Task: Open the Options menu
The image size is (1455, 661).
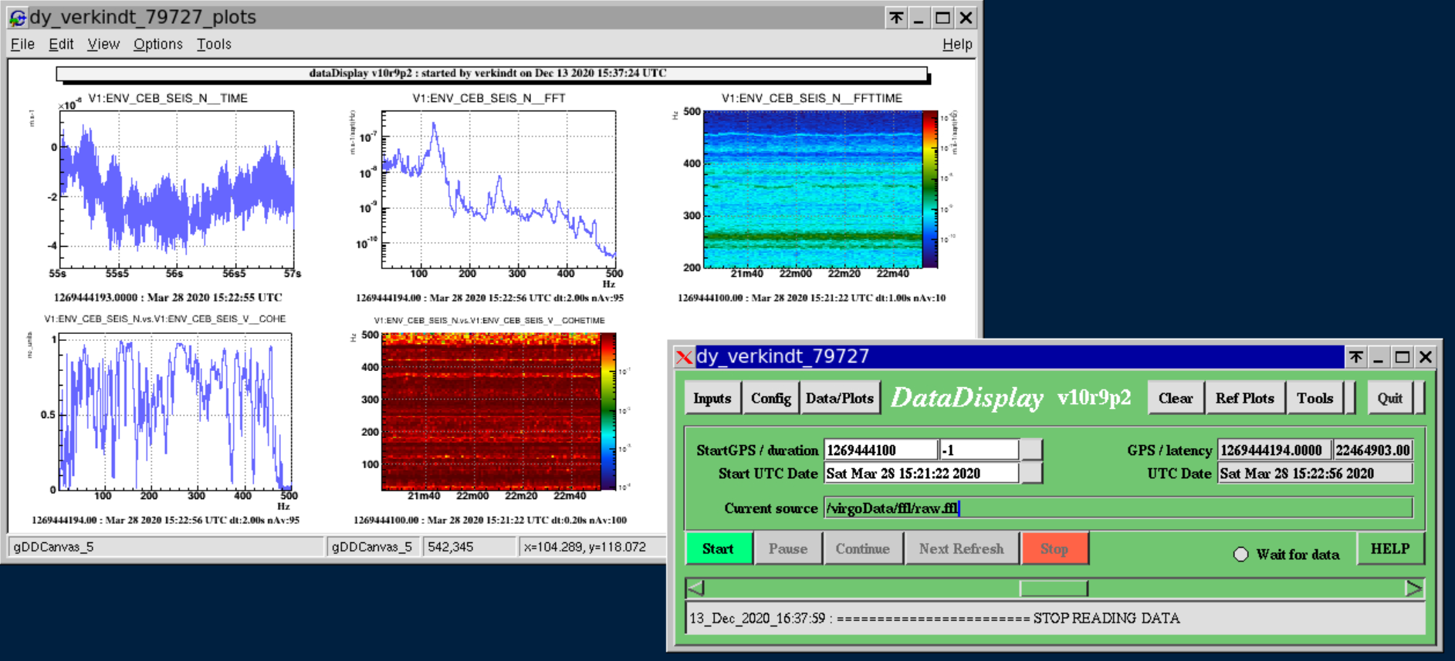Action: click(157, 44)
